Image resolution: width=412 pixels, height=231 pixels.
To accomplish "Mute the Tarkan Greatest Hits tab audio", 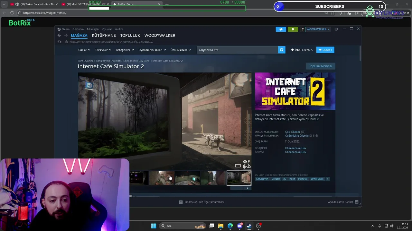I will pos(17,4).
